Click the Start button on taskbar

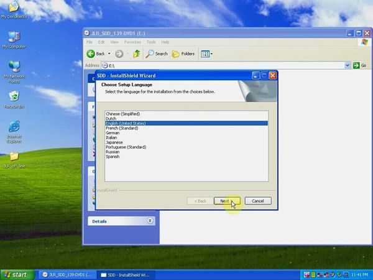(16, 274)
